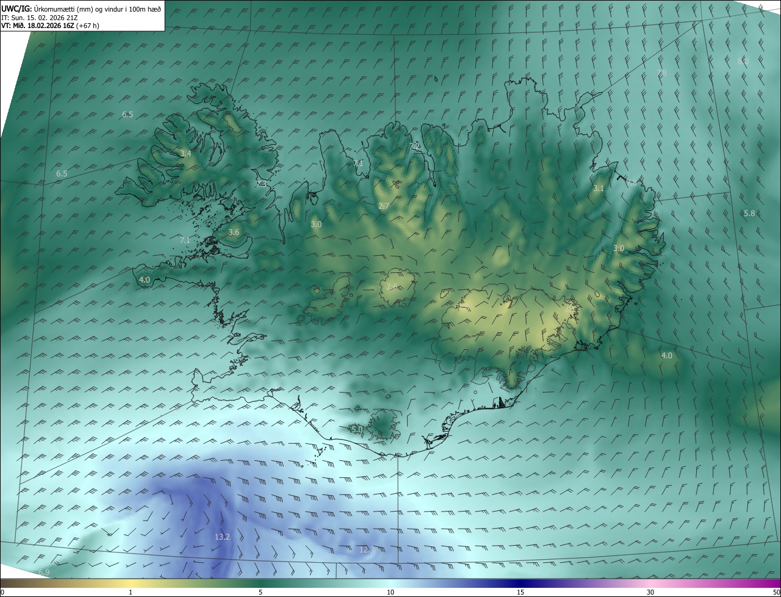Screen dimensions: 781x597
Task: Click the 2.7 value label
Action: pyautogui.click(x=383, y=206)
